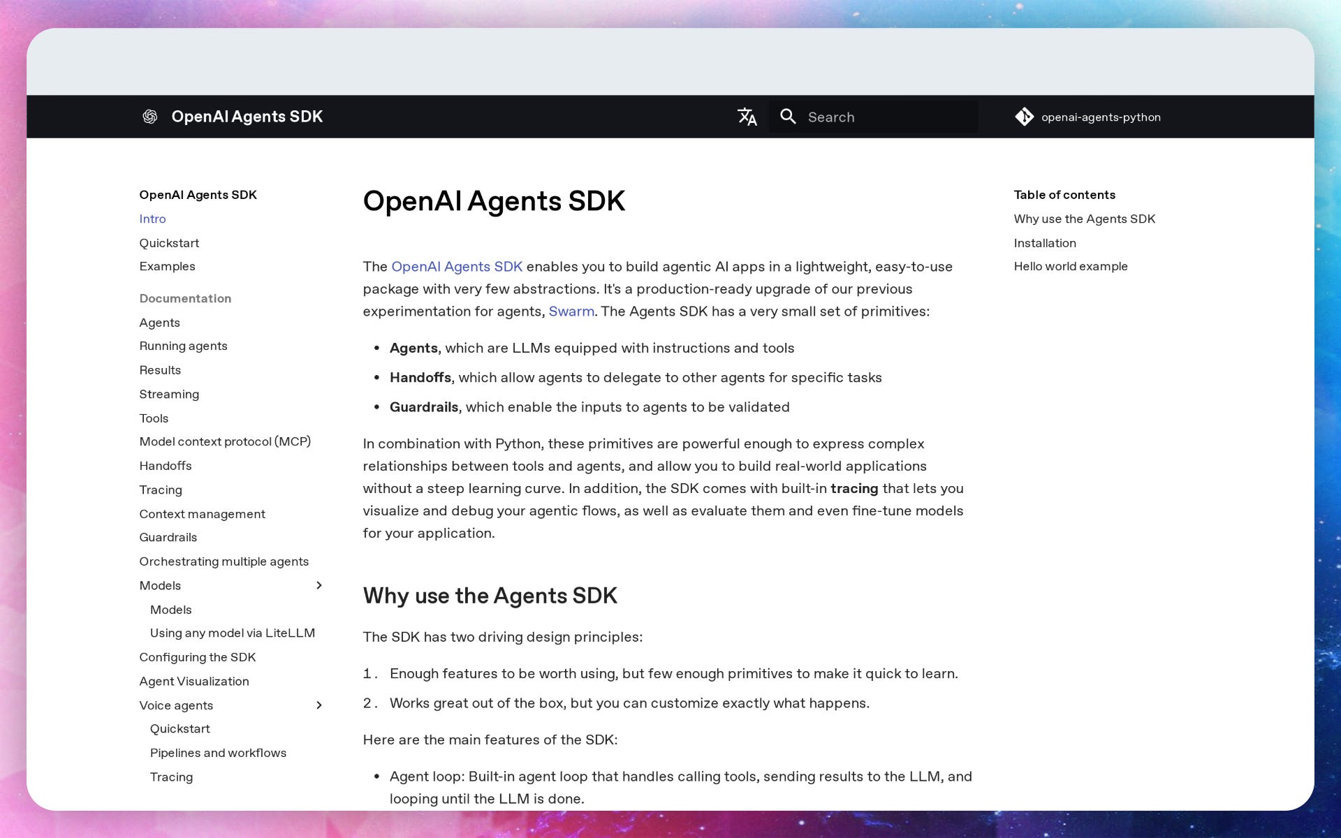Image resolution: width=1341 pixels, height=838 pixels.
Task: Open the Voice agents section label
Action: 176,705
